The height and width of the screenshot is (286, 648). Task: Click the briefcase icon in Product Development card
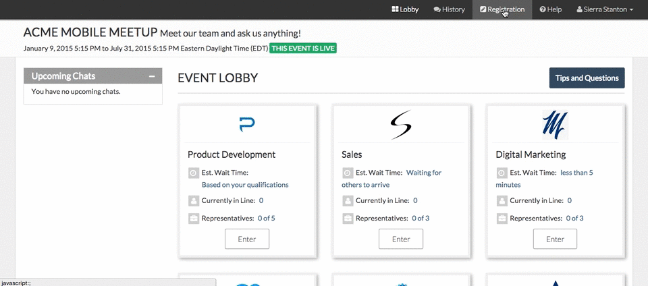194,218
